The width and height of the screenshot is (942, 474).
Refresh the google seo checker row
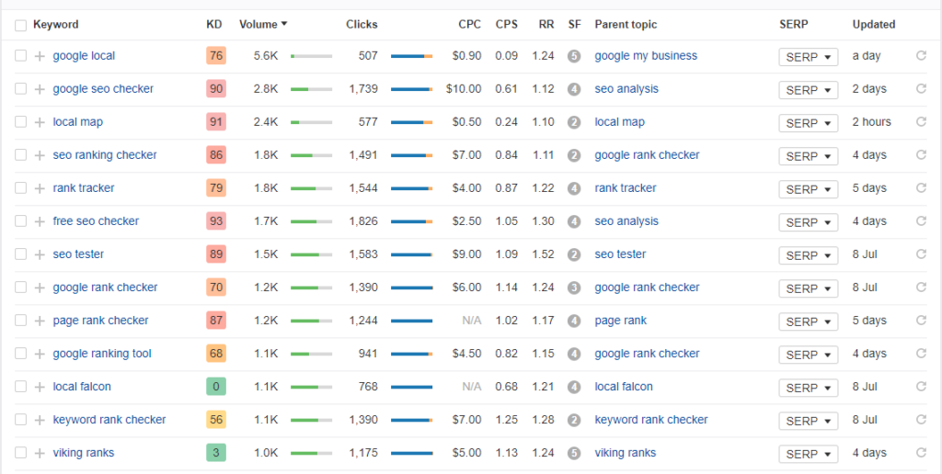tap(921, 89)
